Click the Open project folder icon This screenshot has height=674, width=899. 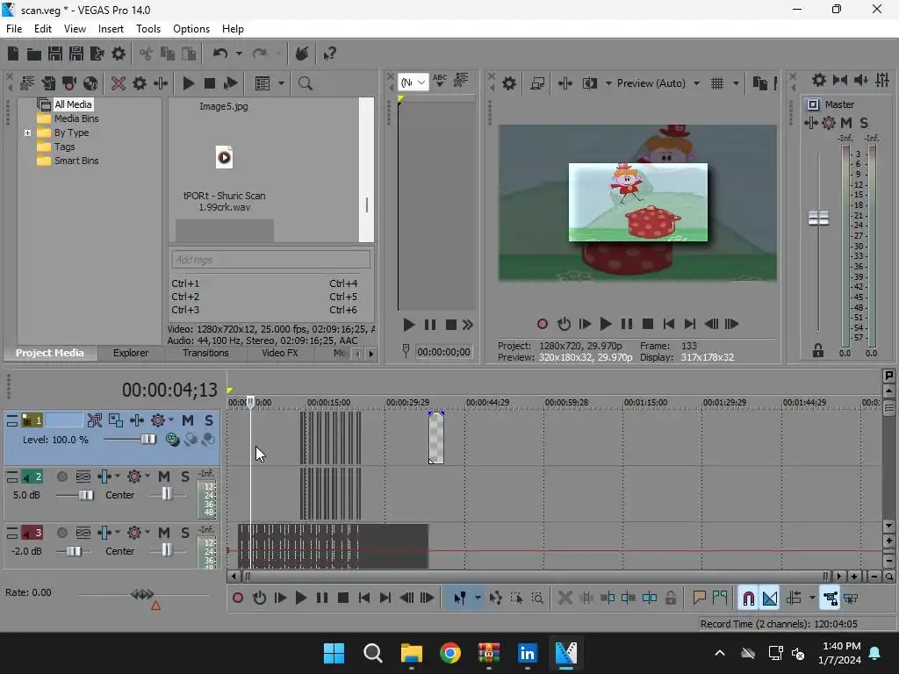[34, 54]
